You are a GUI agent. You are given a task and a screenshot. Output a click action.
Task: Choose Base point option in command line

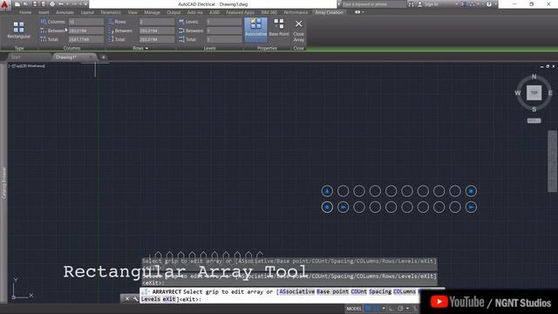click(x=332, y=291)
